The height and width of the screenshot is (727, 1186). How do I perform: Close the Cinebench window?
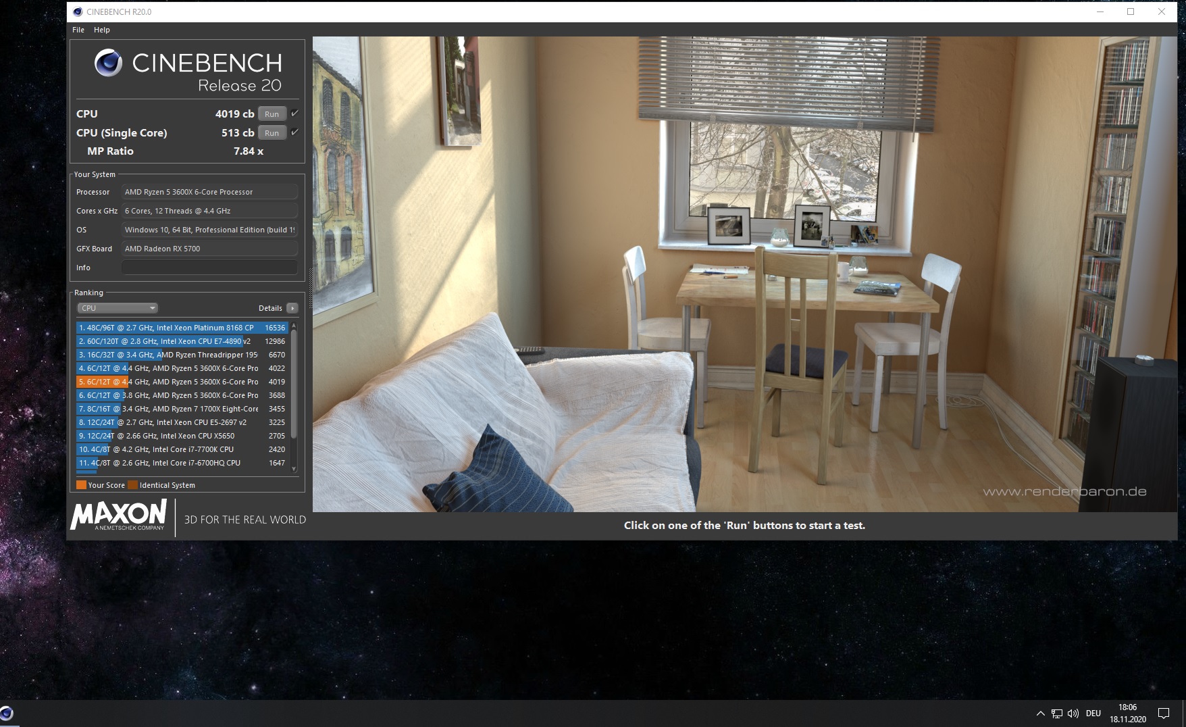pyautogui.click(x=1162, y=11)
